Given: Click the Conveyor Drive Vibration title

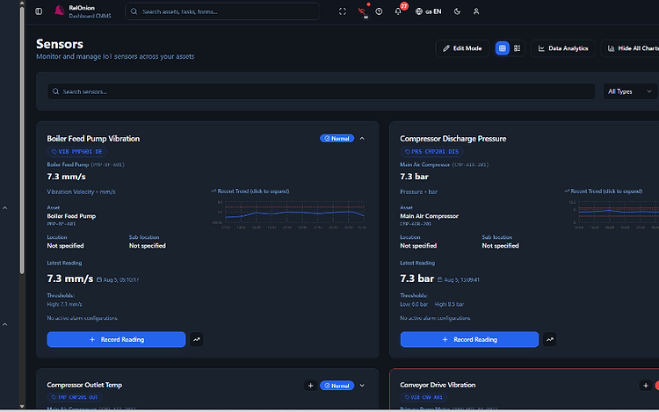Looking at the screenshot, I should pos(438,385).
